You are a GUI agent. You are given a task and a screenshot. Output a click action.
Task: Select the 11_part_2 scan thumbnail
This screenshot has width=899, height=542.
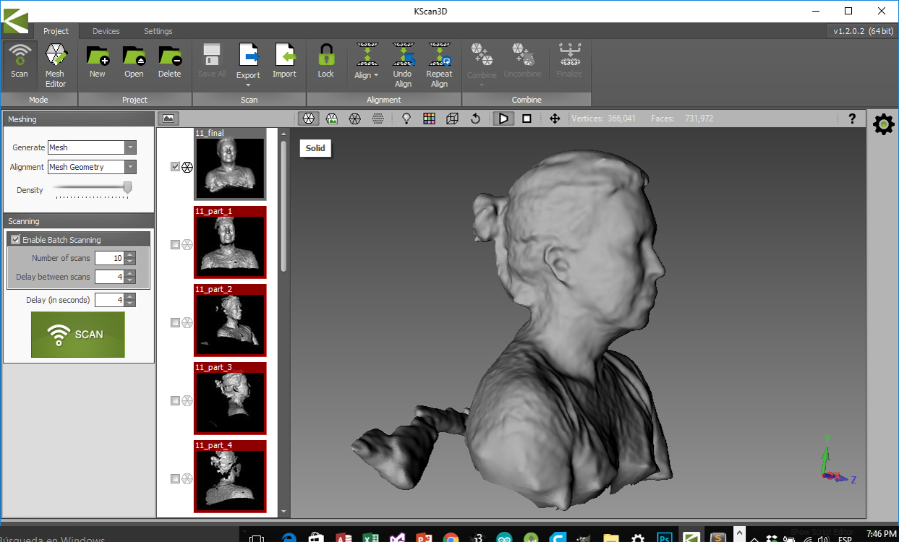click(x=230, y=322)
